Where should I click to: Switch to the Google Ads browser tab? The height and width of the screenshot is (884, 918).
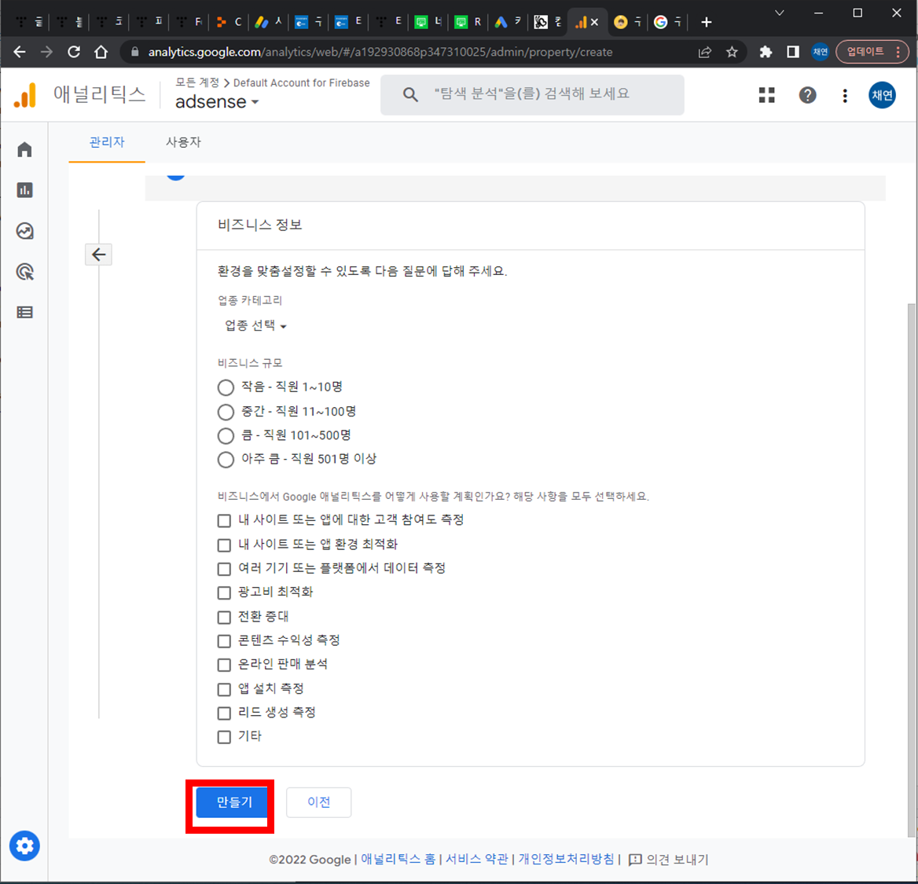(508, 22)
